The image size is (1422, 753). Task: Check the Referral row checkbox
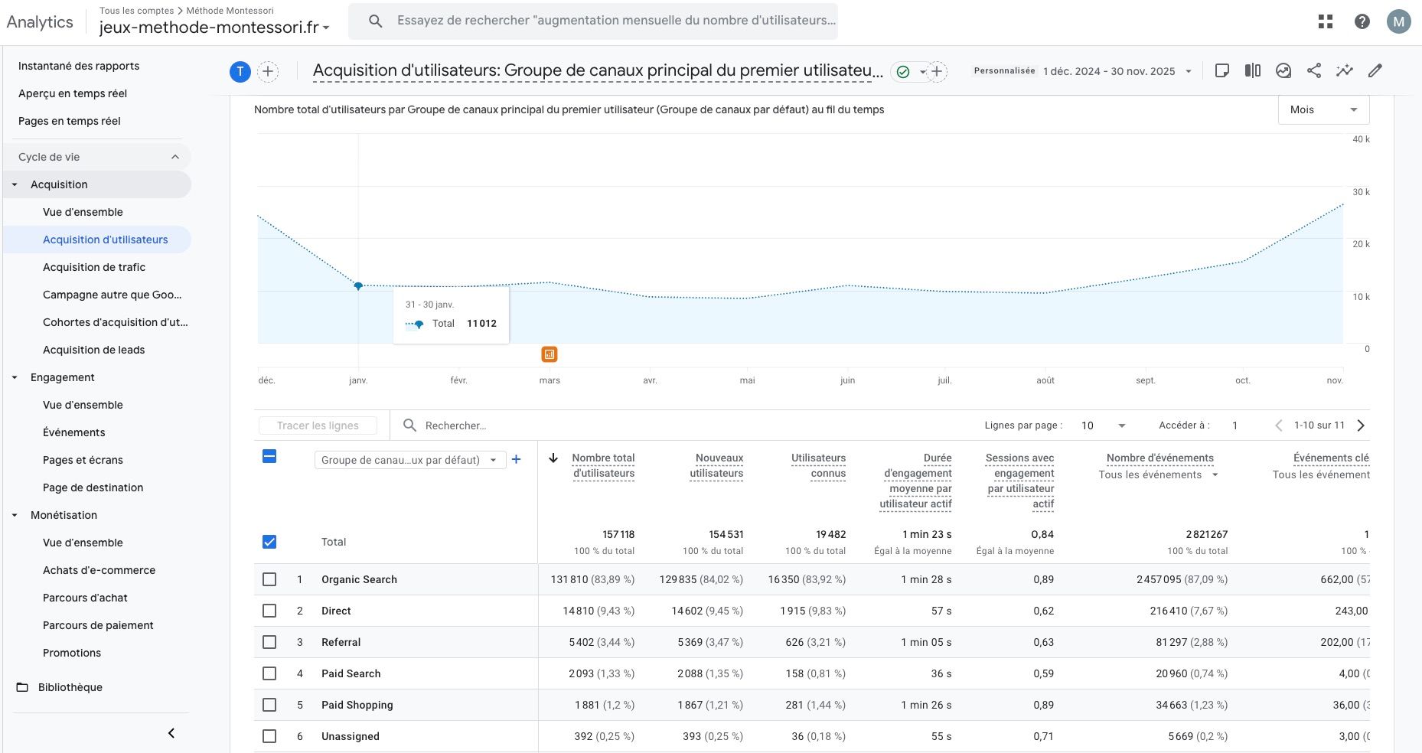click(x=269, y=642)
